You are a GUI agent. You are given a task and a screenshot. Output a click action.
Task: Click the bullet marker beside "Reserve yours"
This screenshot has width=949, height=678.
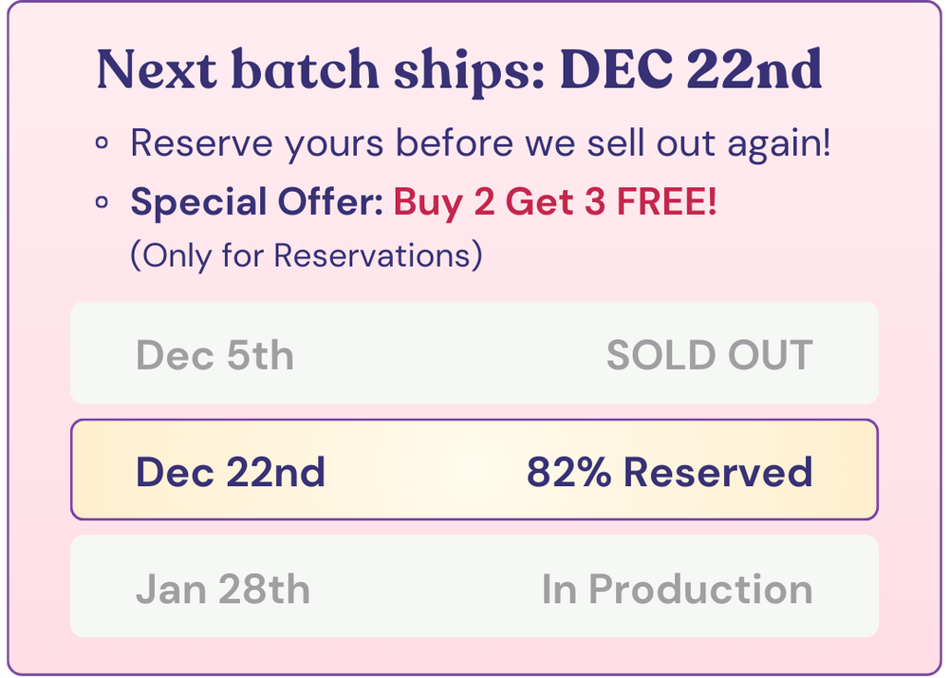point(102,145)
